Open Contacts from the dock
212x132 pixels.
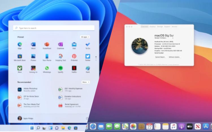141,126
